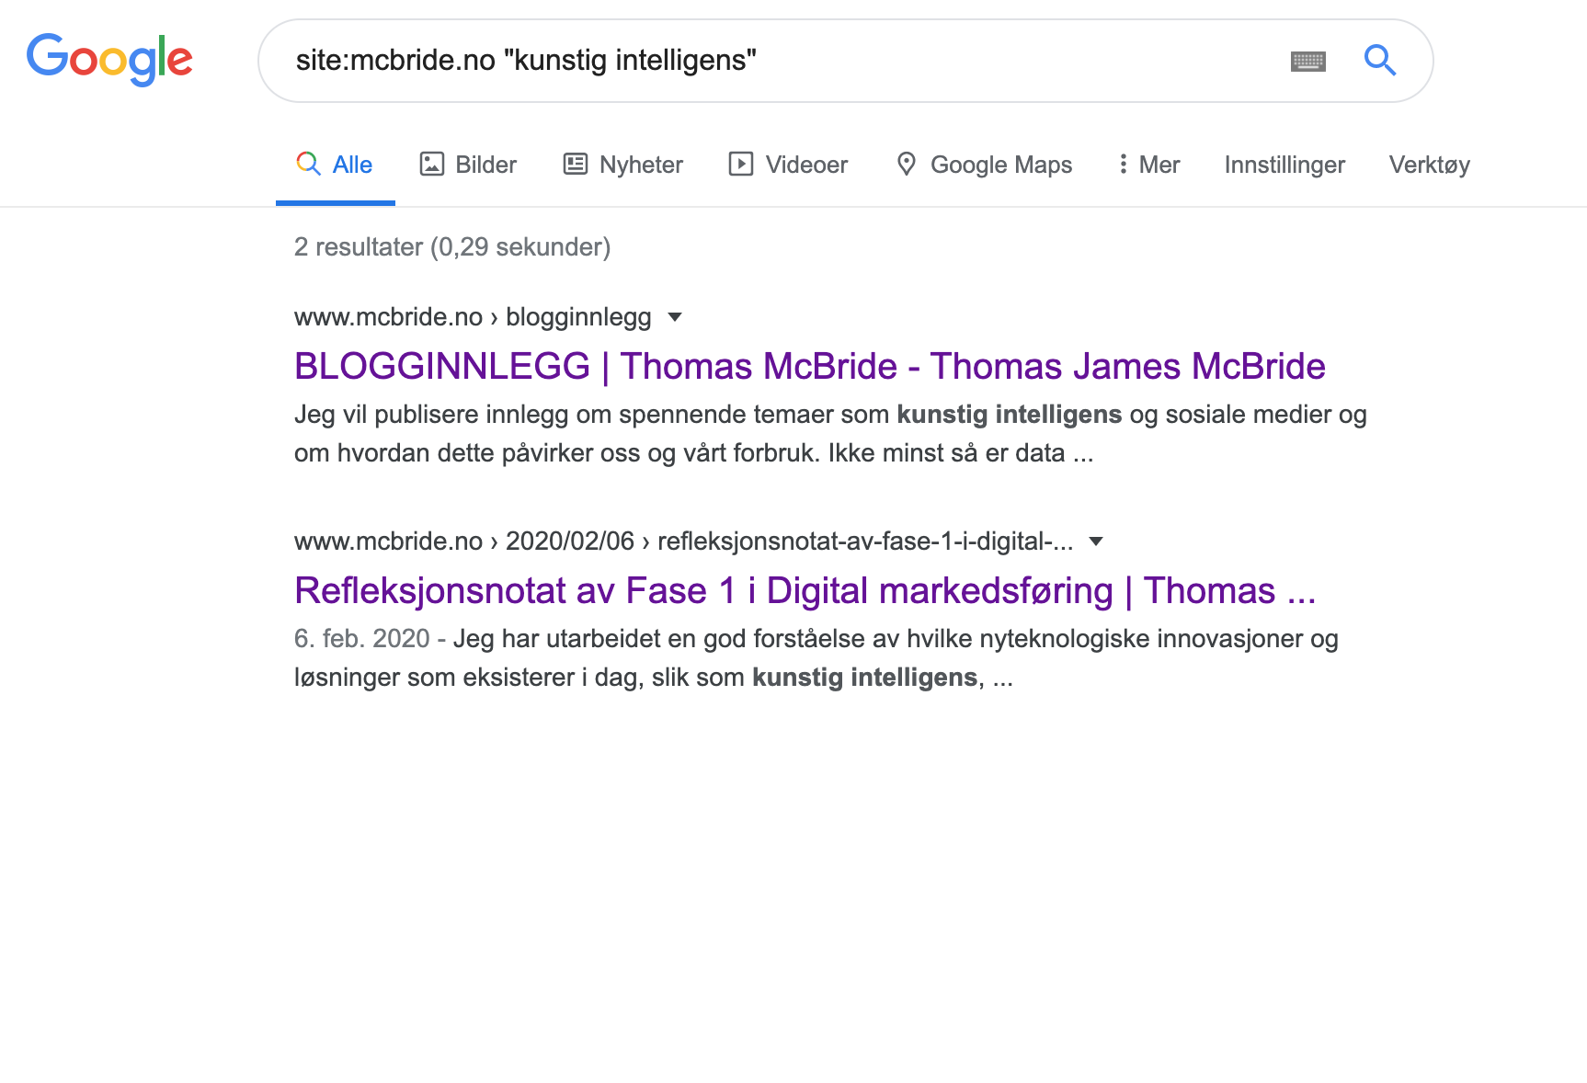Image resolution: width=1587 pixels, height=1083 pixels.
Task: Click the Alle magnifier icon
Action: (308, 164)
